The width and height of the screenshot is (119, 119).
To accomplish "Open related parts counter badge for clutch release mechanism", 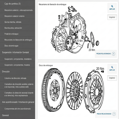I will point(114,54).
